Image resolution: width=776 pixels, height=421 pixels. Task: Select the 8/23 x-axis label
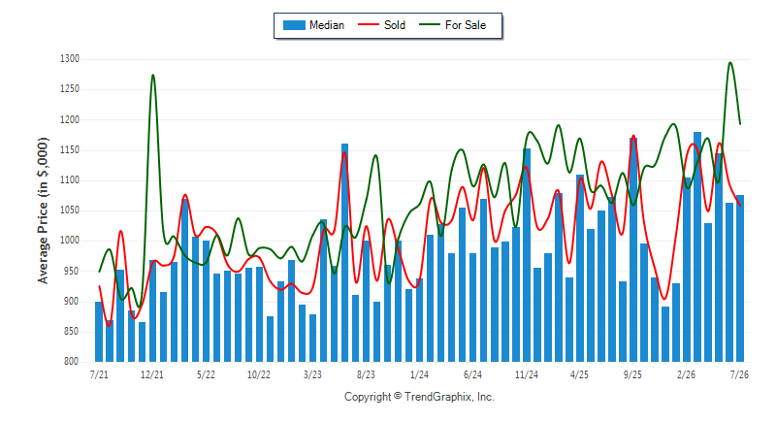click(x=366, y=374)
